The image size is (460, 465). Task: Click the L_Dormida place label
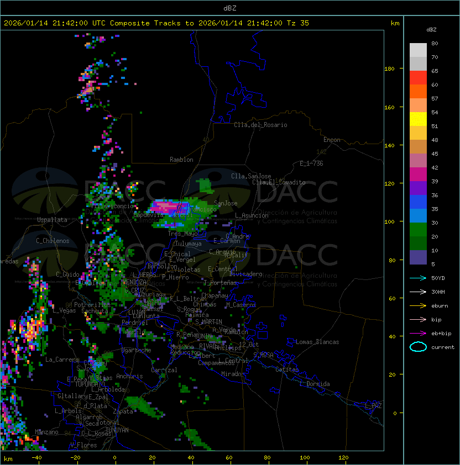point(315,384)
